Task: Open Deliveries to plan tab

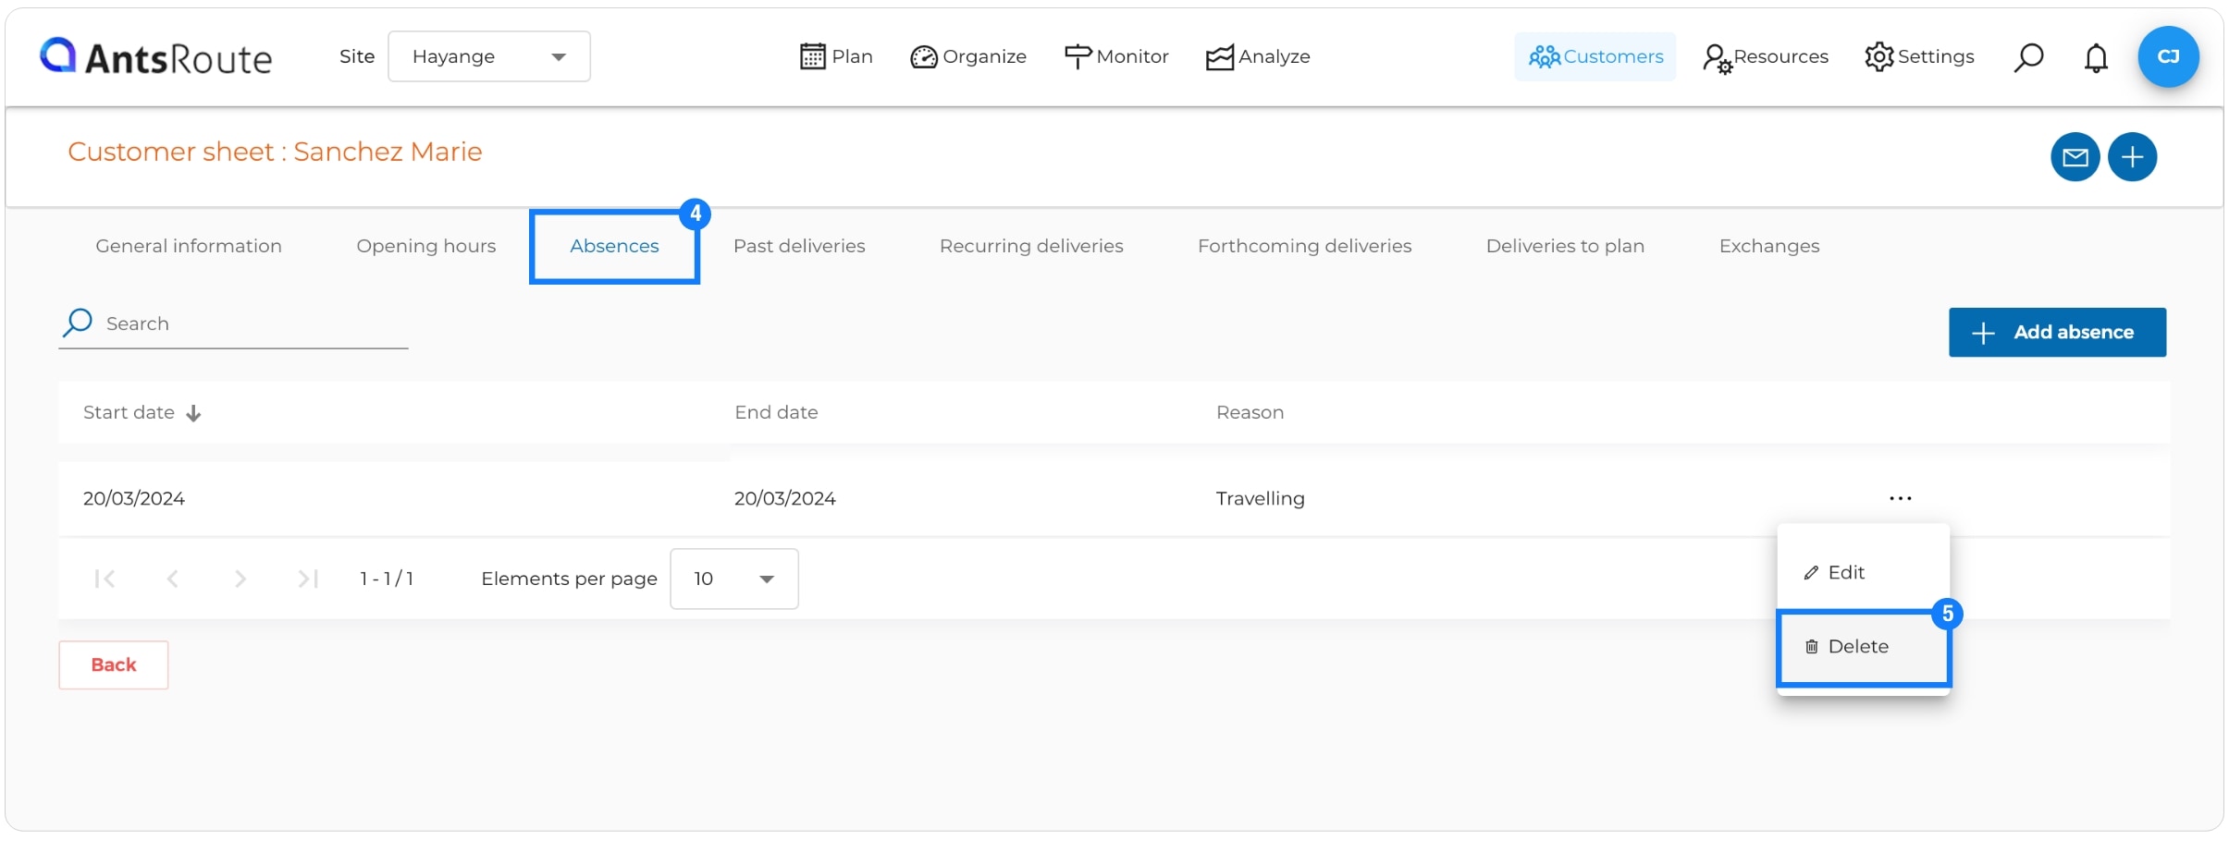Action: click(1565, 246)
